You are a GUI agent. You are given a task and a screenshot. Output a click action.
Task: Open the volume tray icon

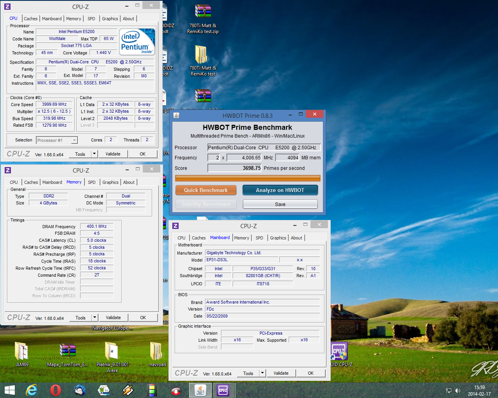point(458,391)
